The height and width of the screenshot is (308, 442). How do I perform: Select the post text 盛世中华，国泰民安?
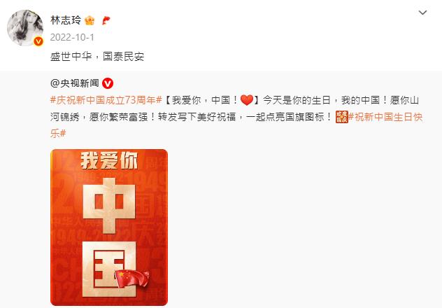(x=97, y=57)
